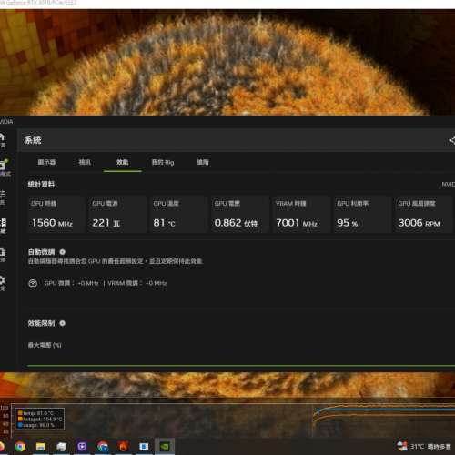Click info icon next to 效能限制
455x455 pixels.
(62, 323)
